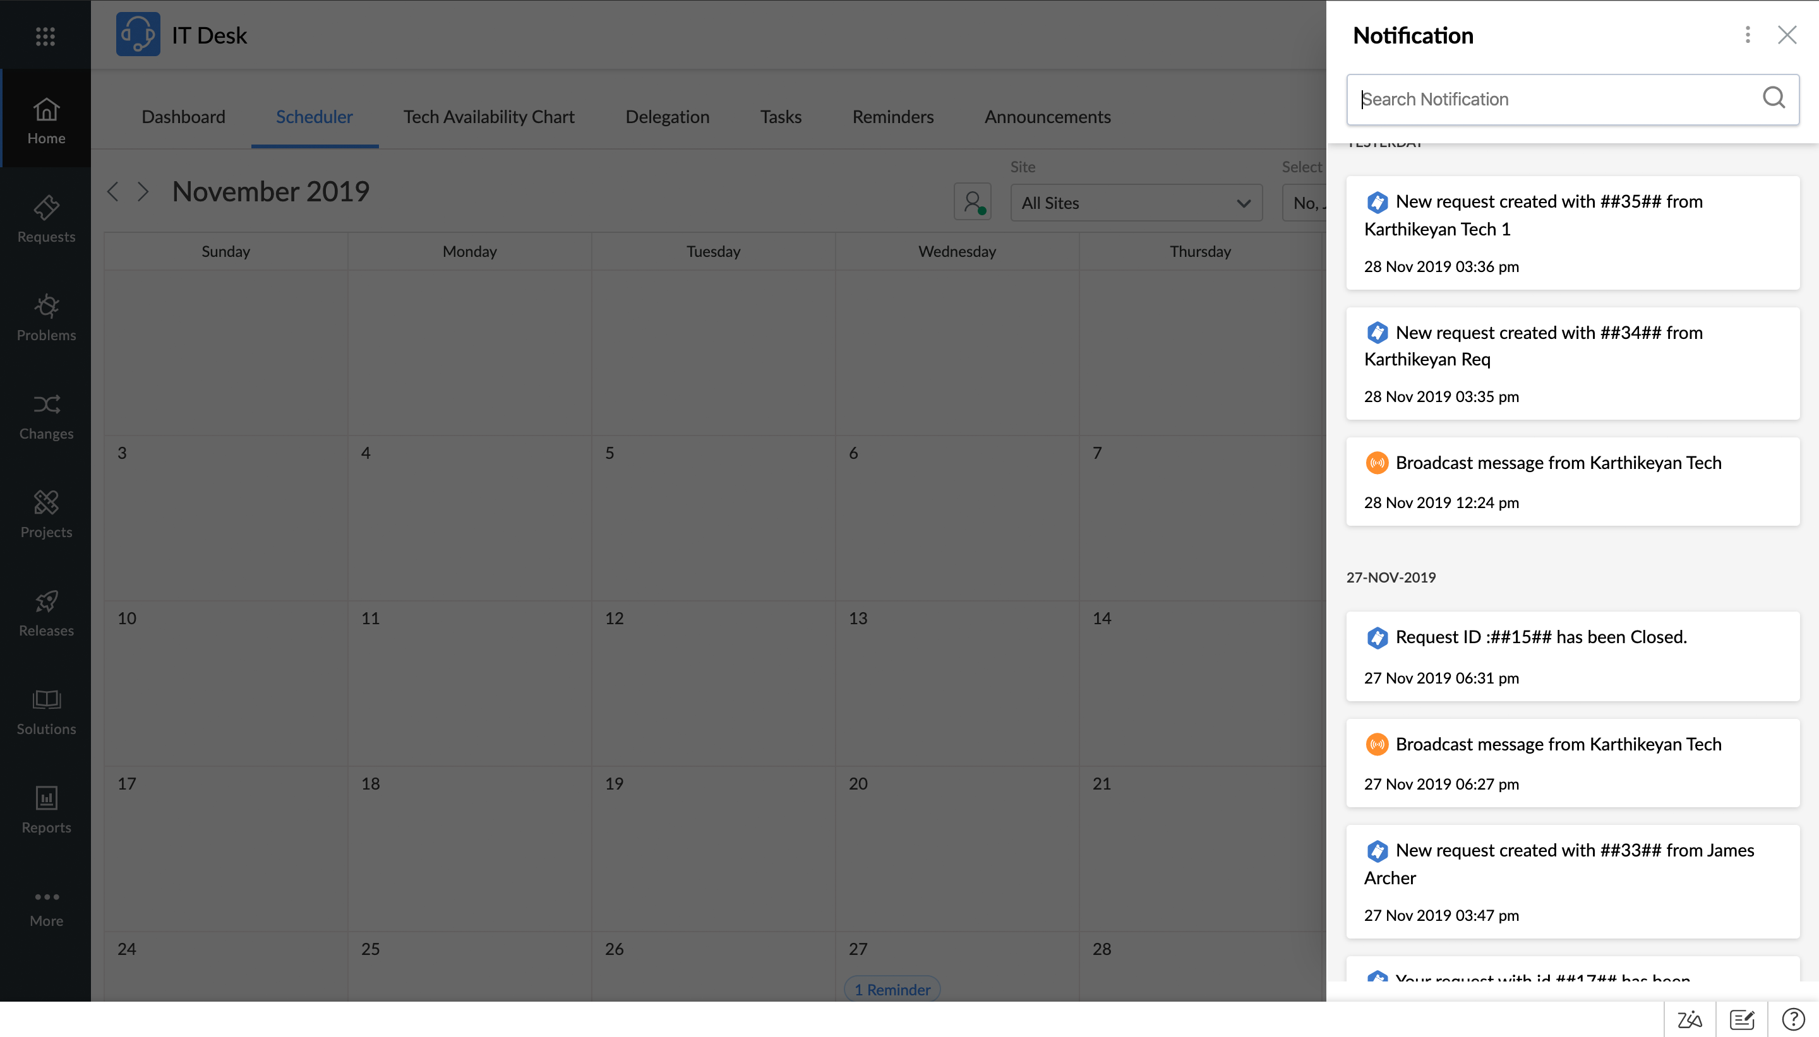1819x1037 pixels.
Task: Open the help question mark icon
Action: (1792, 1019)
